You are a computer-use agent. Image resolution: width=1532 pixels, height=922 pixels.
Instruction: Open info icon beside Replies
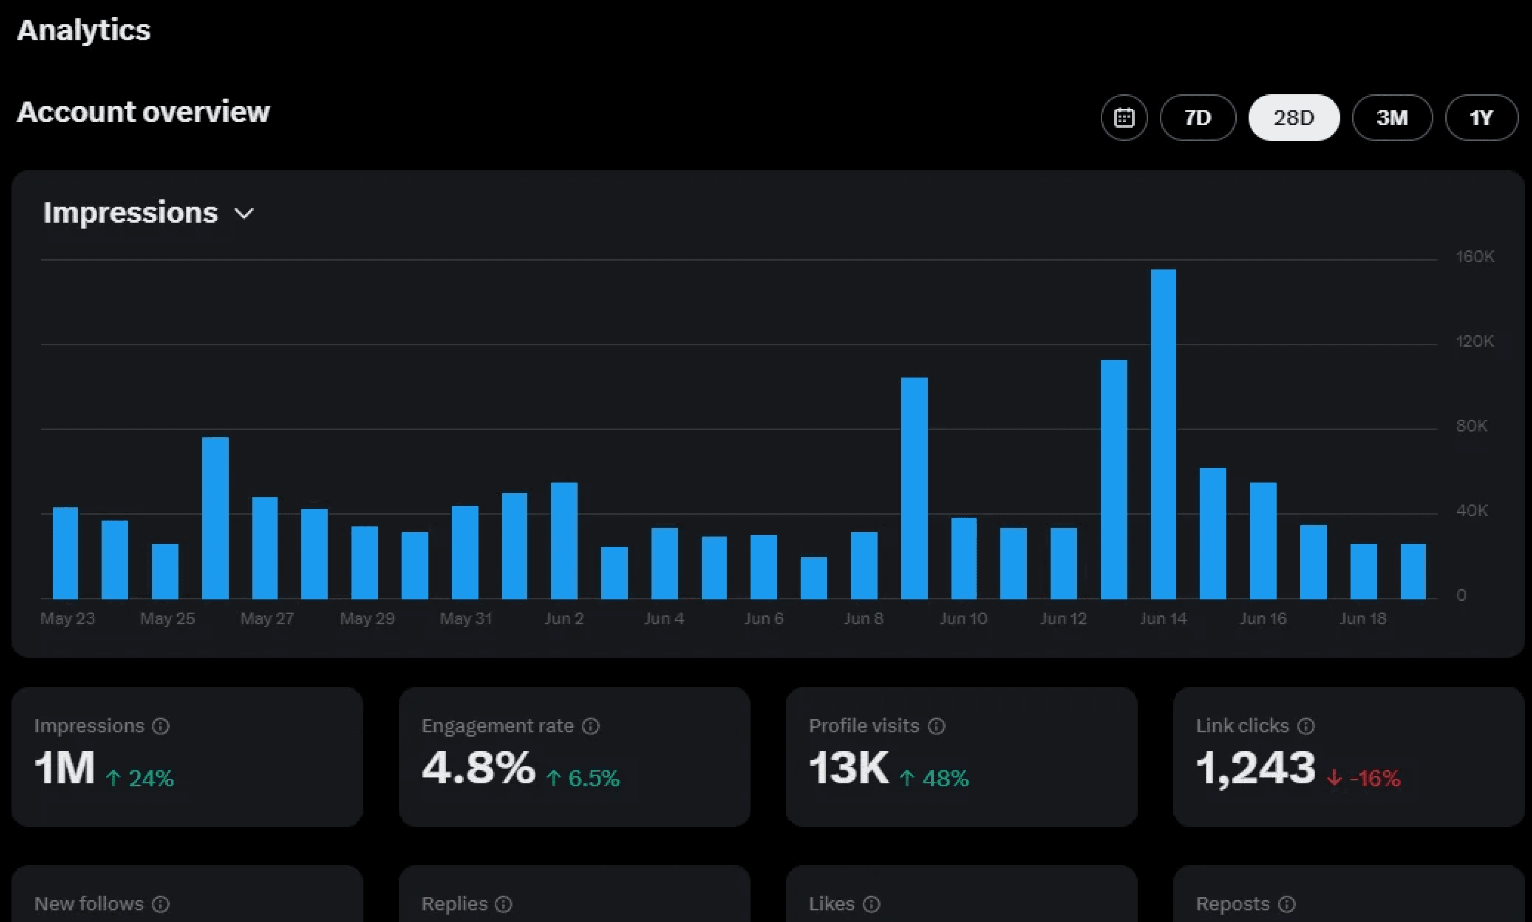pyautogui.click(x=503, y=904)
